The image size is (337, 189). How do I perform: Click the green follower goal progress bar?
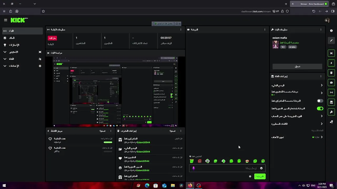108,142
